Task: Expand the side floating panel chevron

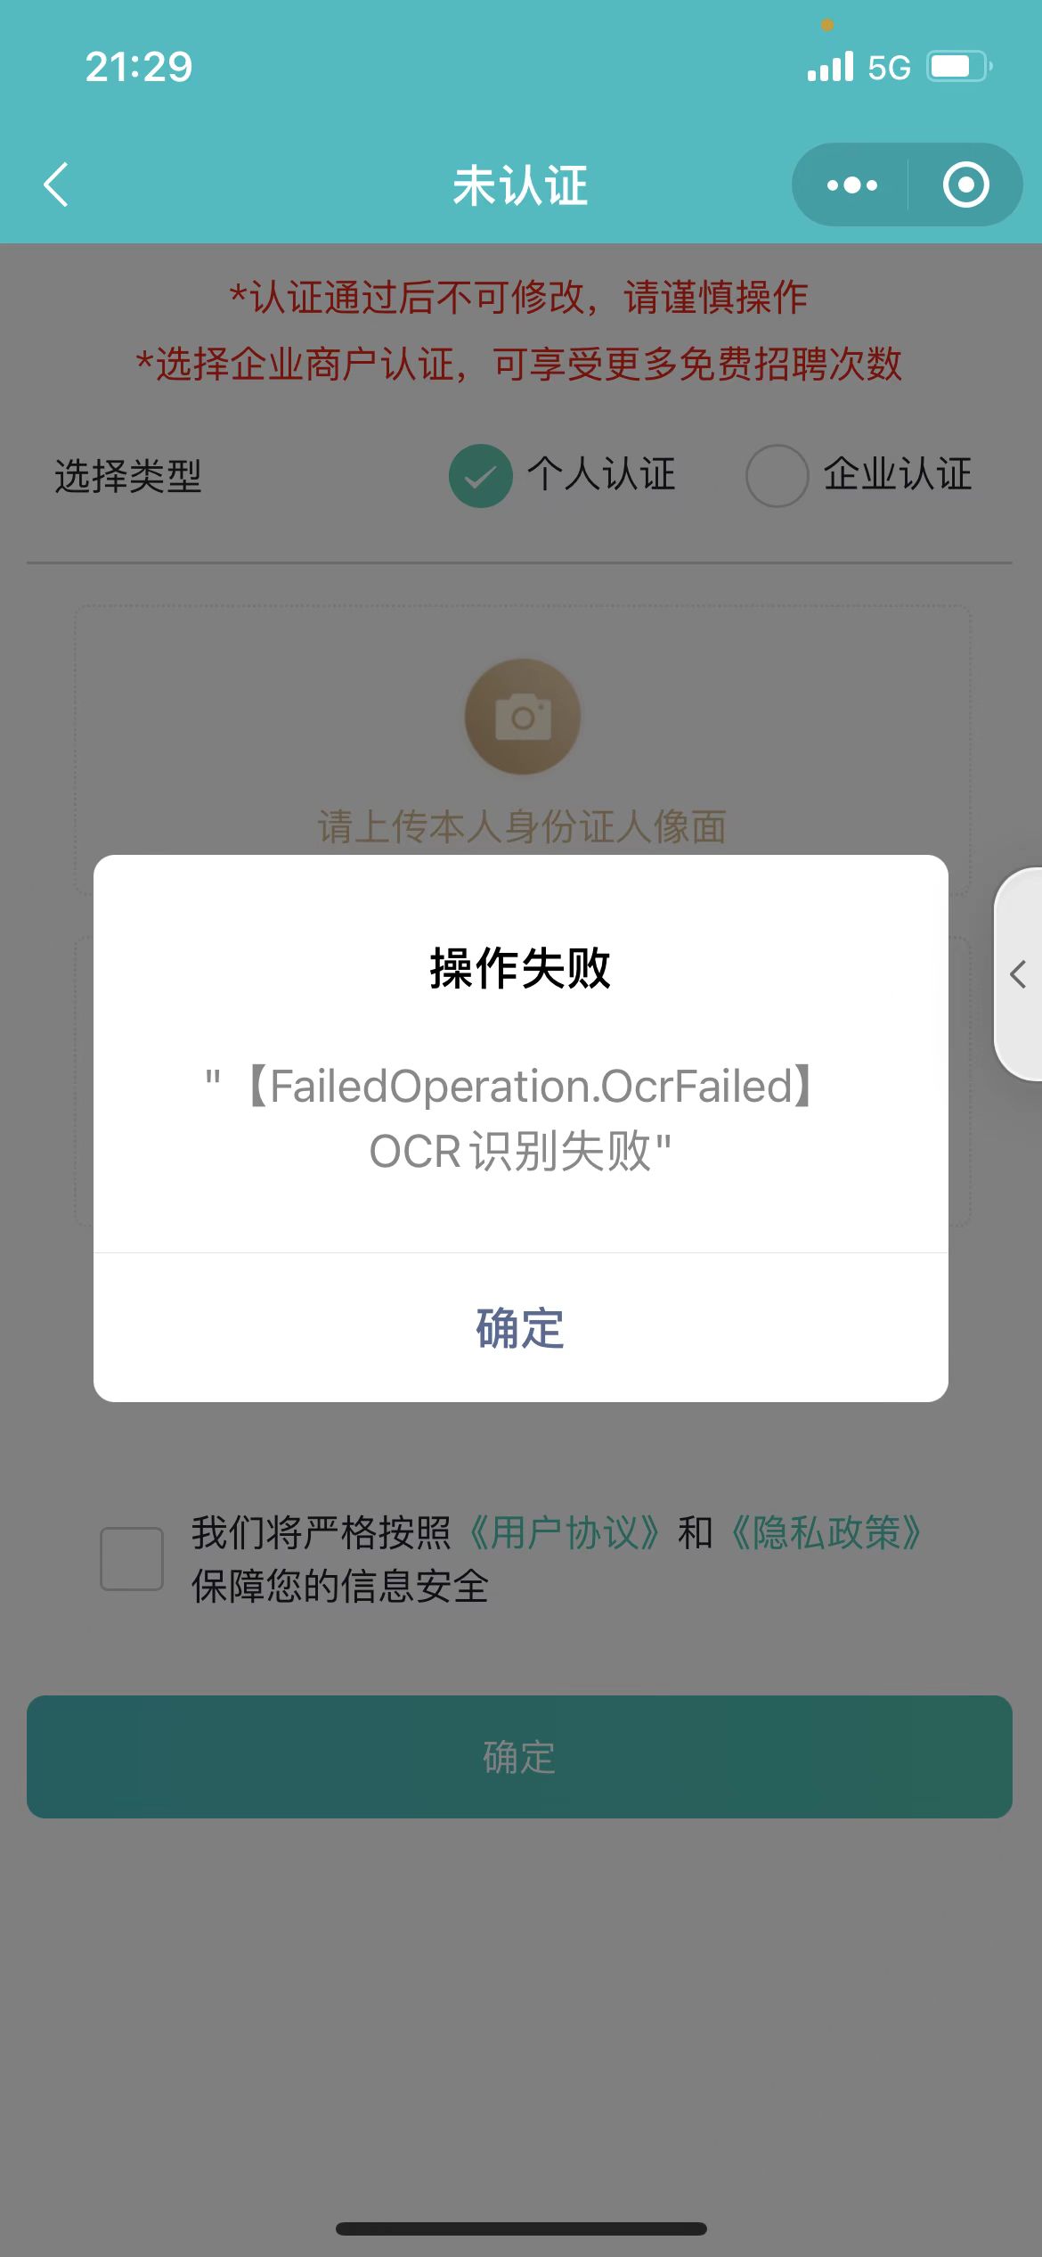Action: (1019, 974)
